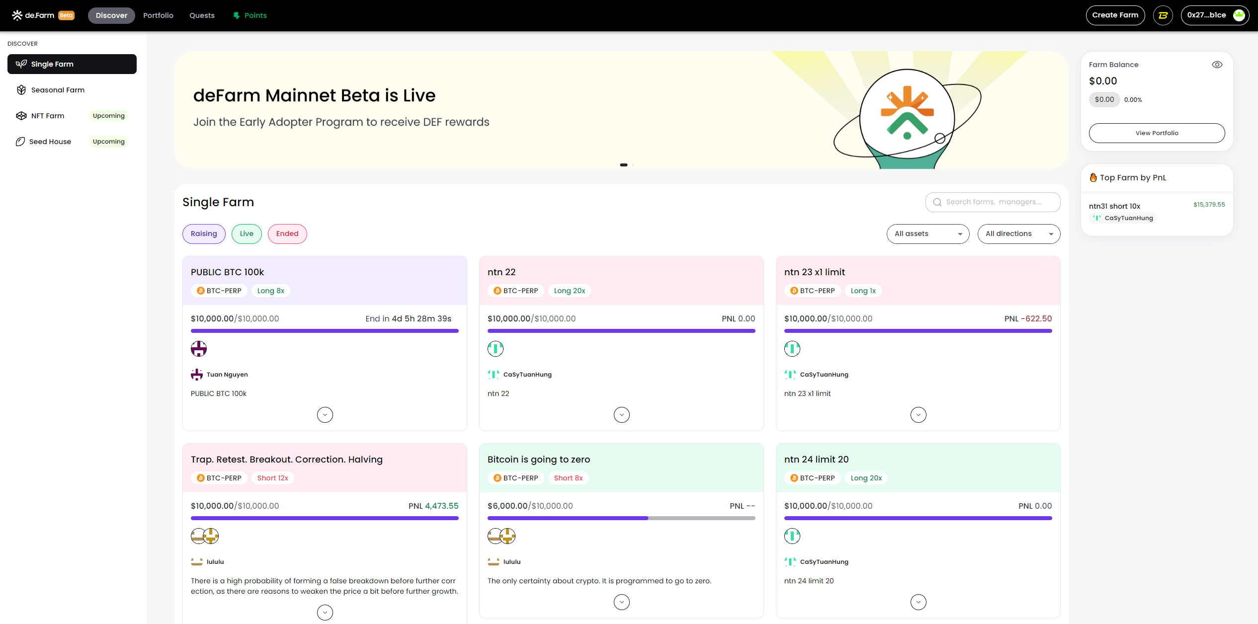This screenshot has width=1258, height=624.
Task: Click the deFarm logo icon
Action: pyautogui.click(x=17, y=15)
